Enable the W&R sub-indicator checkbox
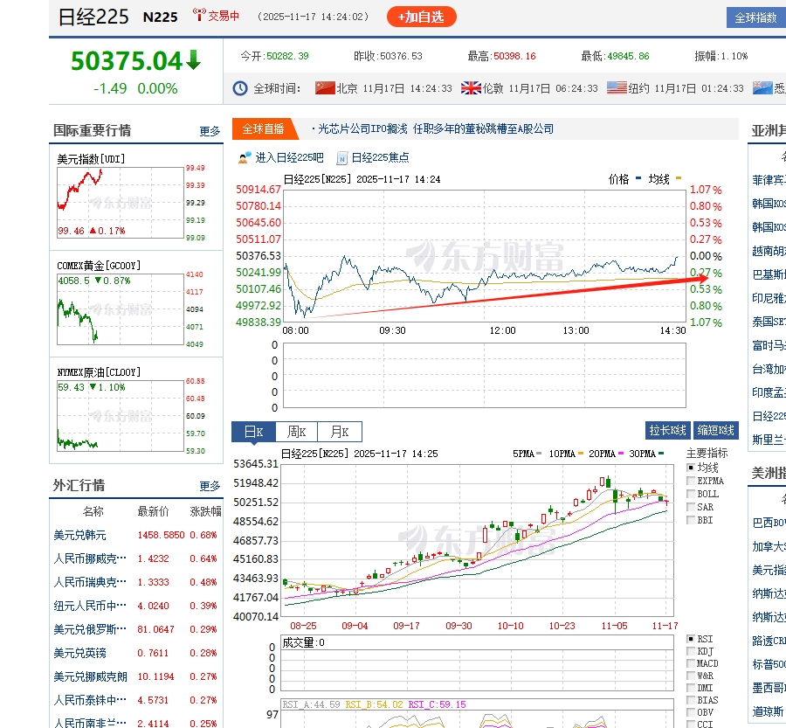Image resolution: width=786 pixels, height=728 pixels. pyautogui.click(x=691, y=676)
